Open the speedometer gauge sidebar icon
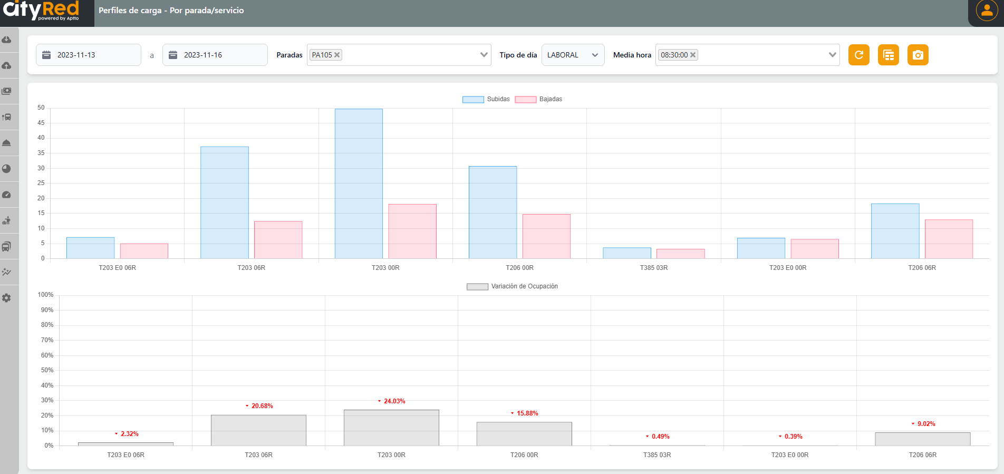 7,195
